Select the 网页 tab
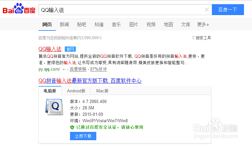Screen dimensions: 252x145 click(x=47, y=25)
